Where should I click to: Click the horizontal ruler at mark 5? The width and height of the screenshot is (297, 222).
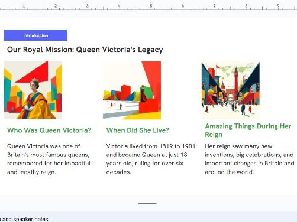[151, 6]
